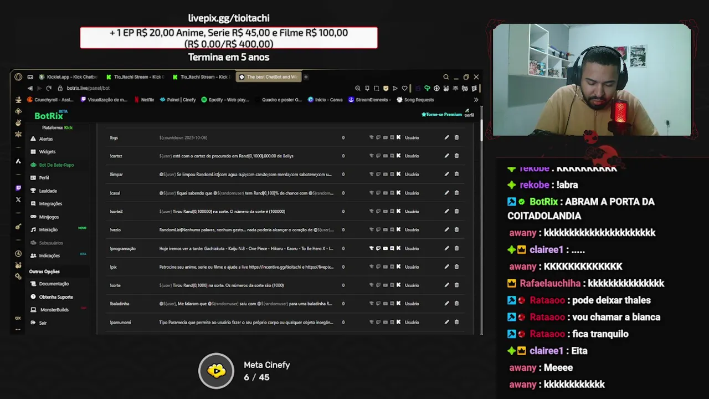
Task: Open Integrações sidebar item
Action: (x=46, y=204)
